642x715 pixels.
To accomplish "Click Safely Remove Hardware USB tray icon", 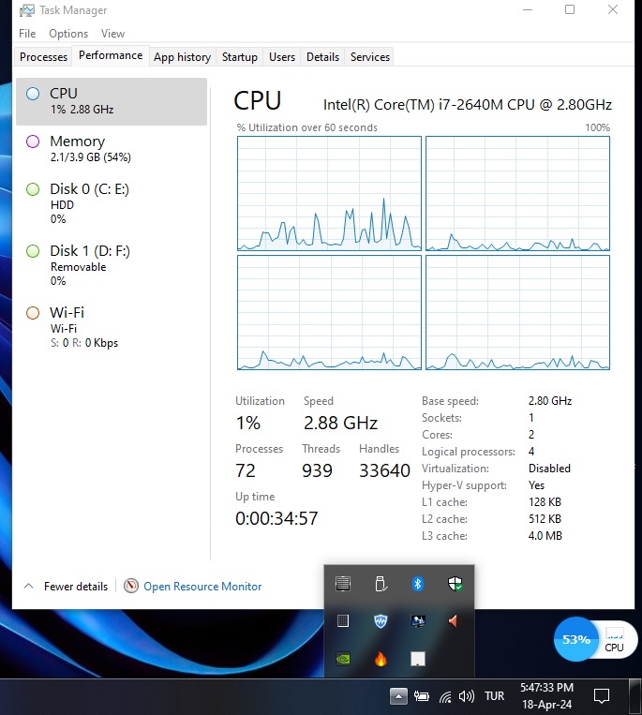I will [x=381, y=584].
